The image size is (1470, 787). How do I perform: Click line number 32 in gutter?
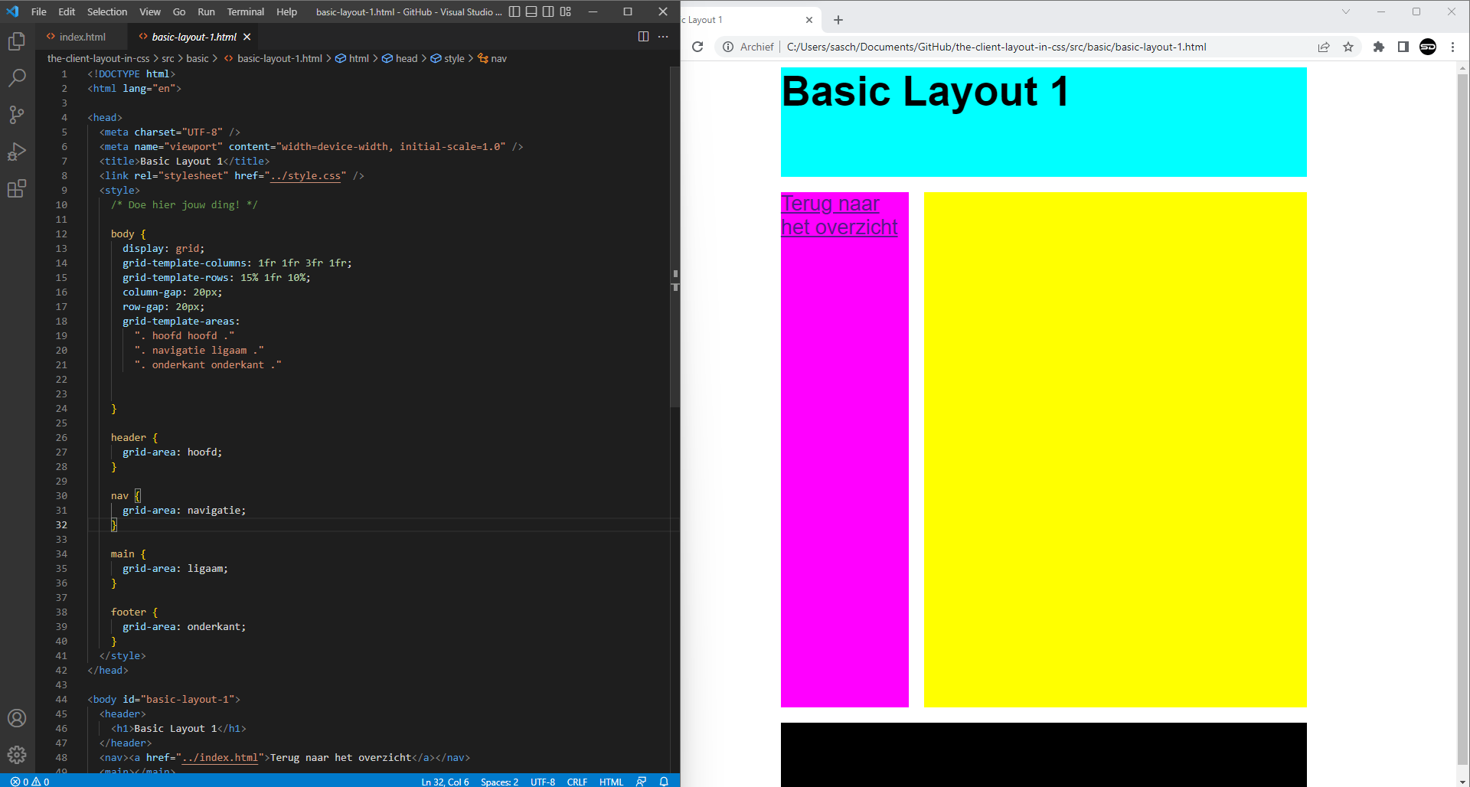[x=61, y=524]
